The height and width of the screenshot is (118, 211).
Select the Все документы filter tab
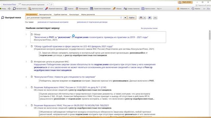tap(32, 14)
